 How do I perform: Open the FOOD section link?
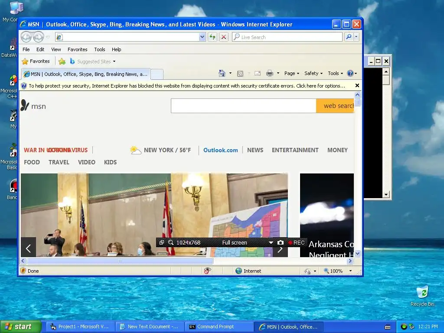(32, 162)
